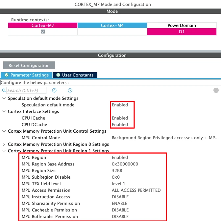Change MPU Region Enabled value
Viewport: 221px width, 221px height.
click(120, 157)
